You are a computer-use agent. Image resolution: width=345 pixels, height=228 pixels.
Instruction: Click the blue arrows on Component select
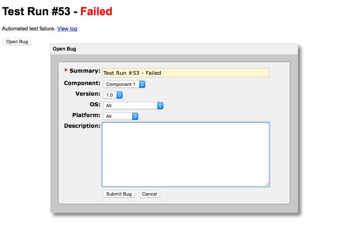(x=142, y=84)
